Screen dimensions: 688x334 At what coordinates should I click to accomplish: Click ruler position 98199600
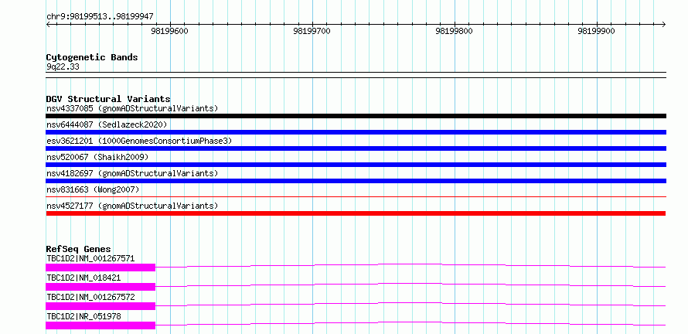coord(170,31)
